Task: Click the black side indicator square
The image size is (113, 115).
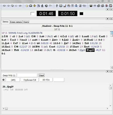Action: [81, 14]
